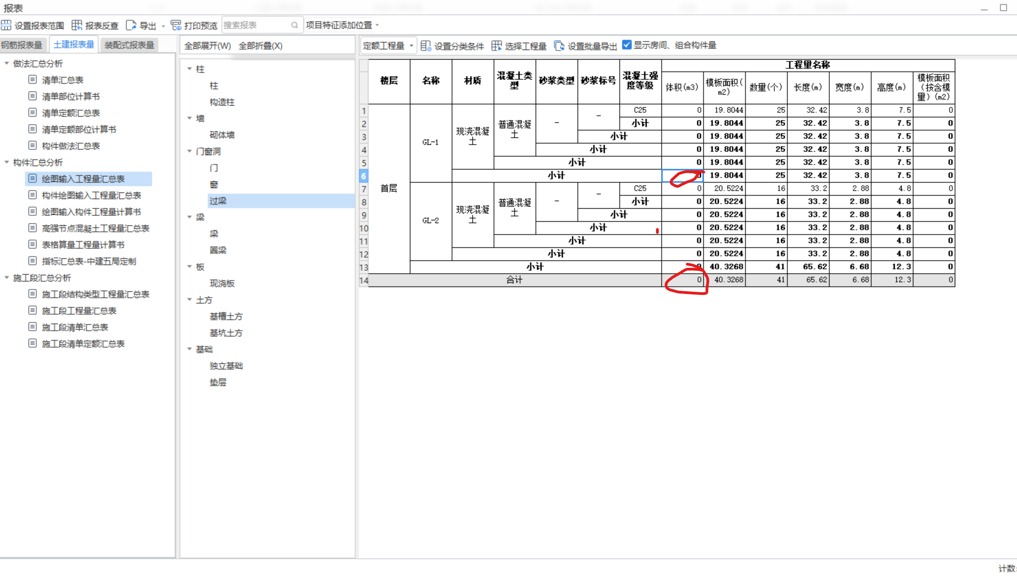Viewport: 1017px width, 576px height.
Task: Select 清单汇总表 report item
Action: (62, 80)
